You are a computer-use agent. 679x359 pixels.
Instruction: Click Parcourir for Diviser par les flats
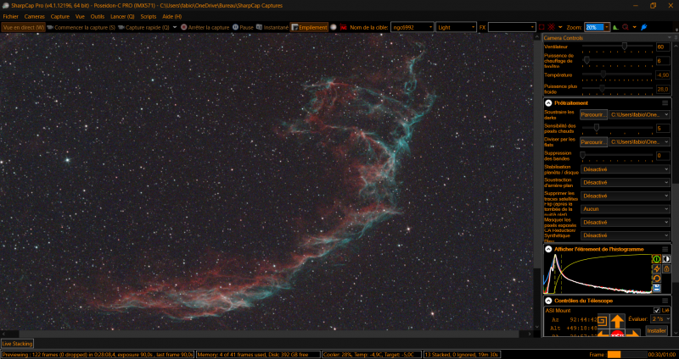(593, 141)
